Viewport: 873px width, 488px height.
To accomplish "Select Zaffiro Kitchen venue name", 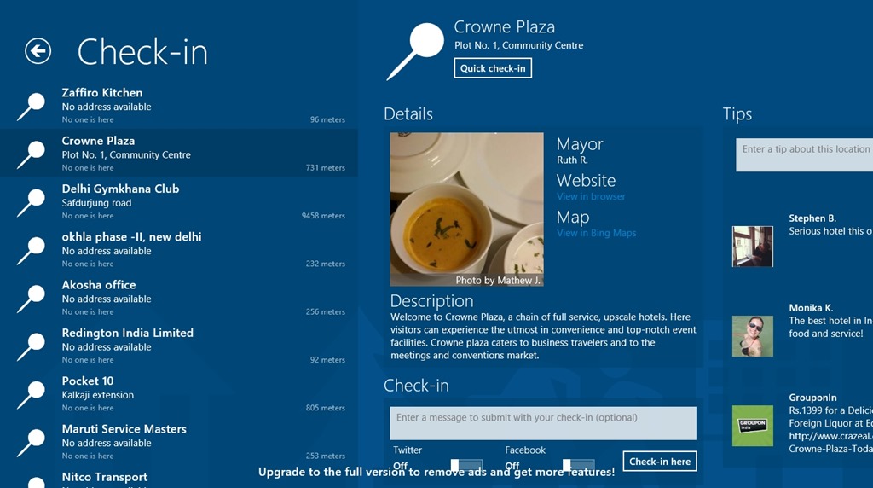I will [102, 92].
